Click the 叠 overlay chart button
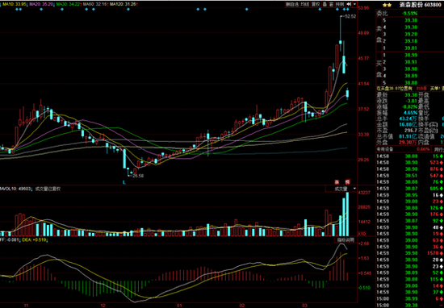This screenshot has height=308, width=444. [x=325, y=4]
